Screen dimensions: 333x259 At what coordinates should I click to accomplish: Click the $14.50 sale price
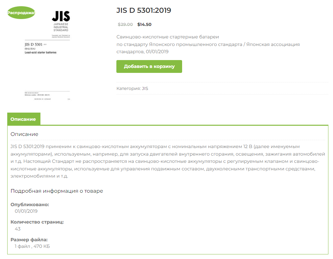tap(144, 24)
